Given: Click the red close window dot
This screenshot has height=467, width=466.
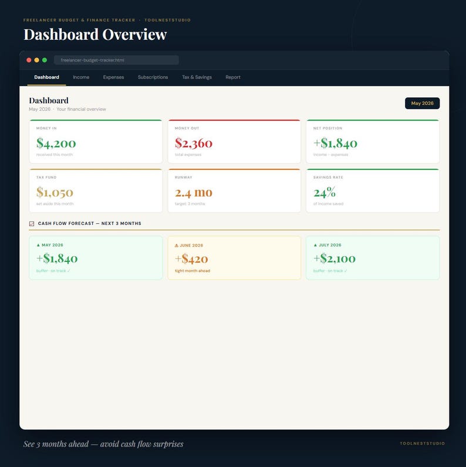Looking at the screenshot, I should [x=29, y=60].
